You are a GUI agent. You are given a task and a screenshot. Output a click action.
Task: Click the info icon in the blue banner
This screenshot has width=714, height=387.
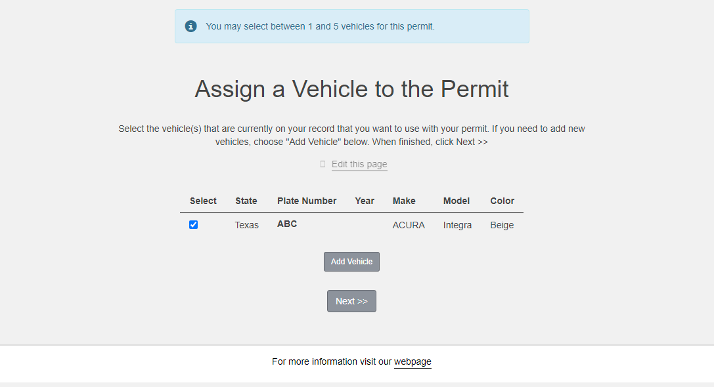pyautogui.click(x=190, y=26)
